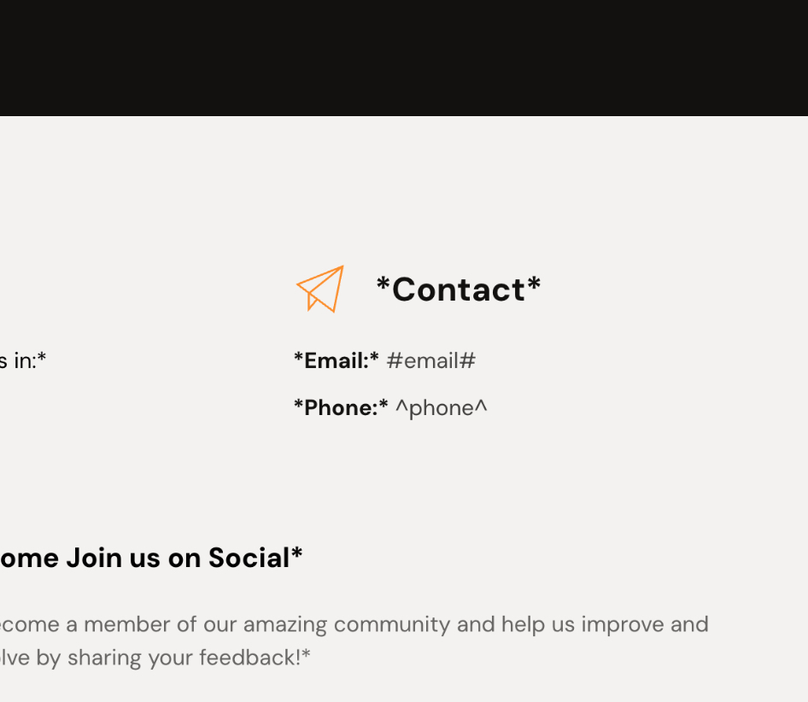Screen dimensions: 808x702
Task: Select the ^phone^ placeholder text
Action: click(441, 407)
